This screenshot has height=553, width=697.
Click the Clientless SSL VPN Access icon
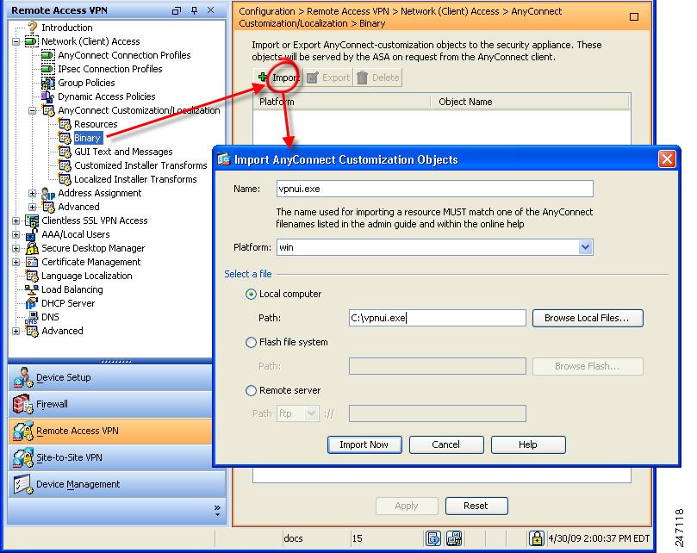pos(32,221)
